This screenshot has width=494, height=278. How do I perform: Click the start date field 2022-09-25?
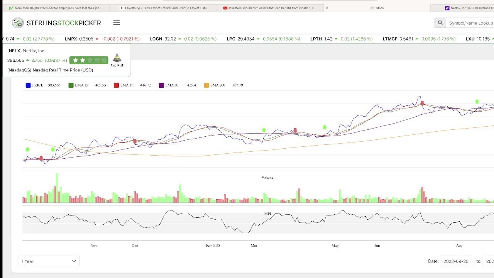[457, 261]
